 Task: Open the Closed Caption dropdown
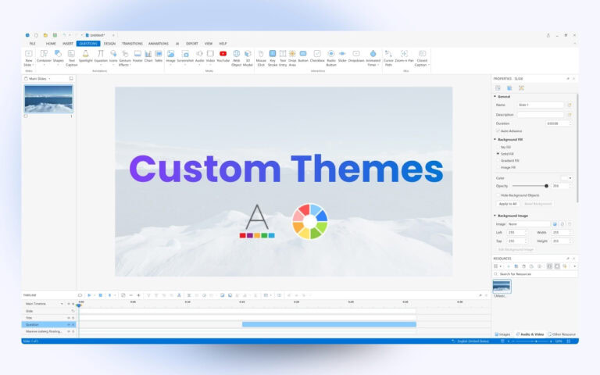pos(429,65)
